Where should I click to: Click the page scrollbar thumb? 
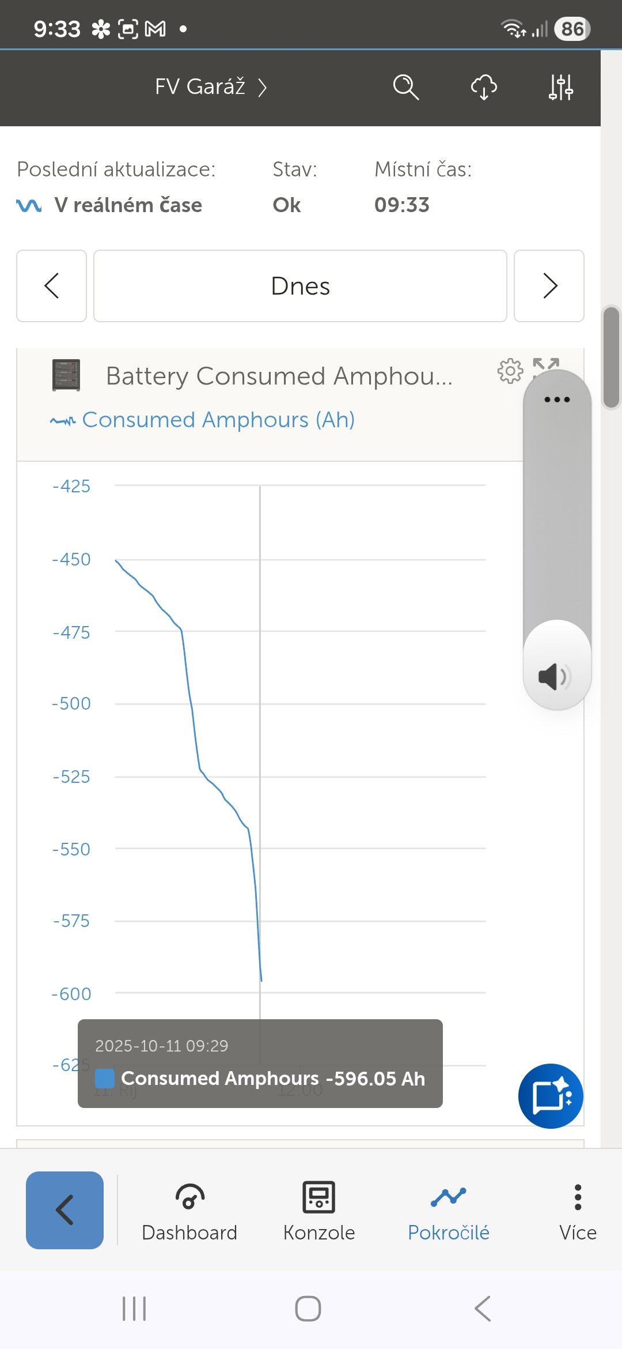click(x=611, y=357)
